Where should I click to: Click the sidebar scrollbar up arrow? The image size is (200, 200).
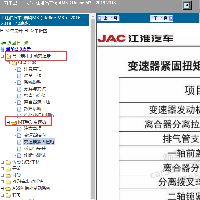(93, 16)
